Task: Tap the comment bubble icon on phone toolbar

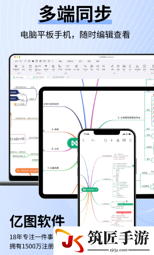Action: 105,140
